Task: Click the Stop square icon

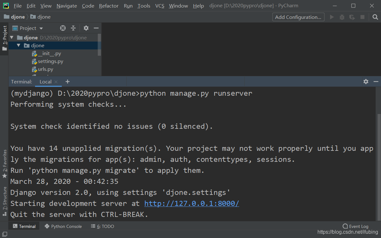Action: 362,17
